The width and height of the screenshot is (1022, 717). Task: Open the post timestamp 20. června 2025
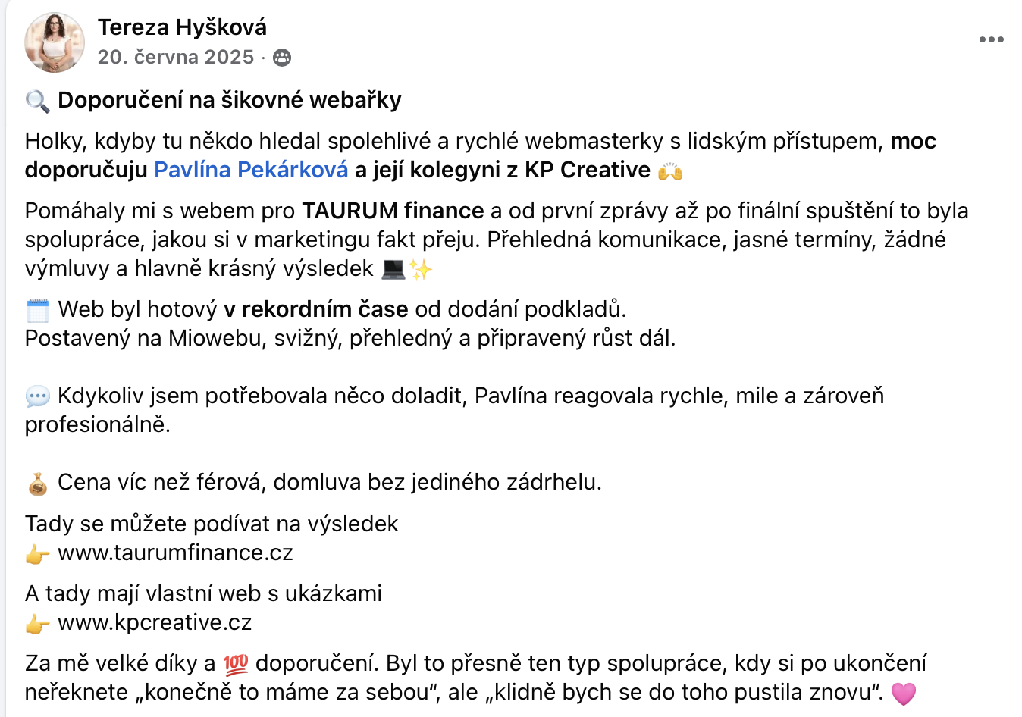pyautogui.click(x=176, y=57)
